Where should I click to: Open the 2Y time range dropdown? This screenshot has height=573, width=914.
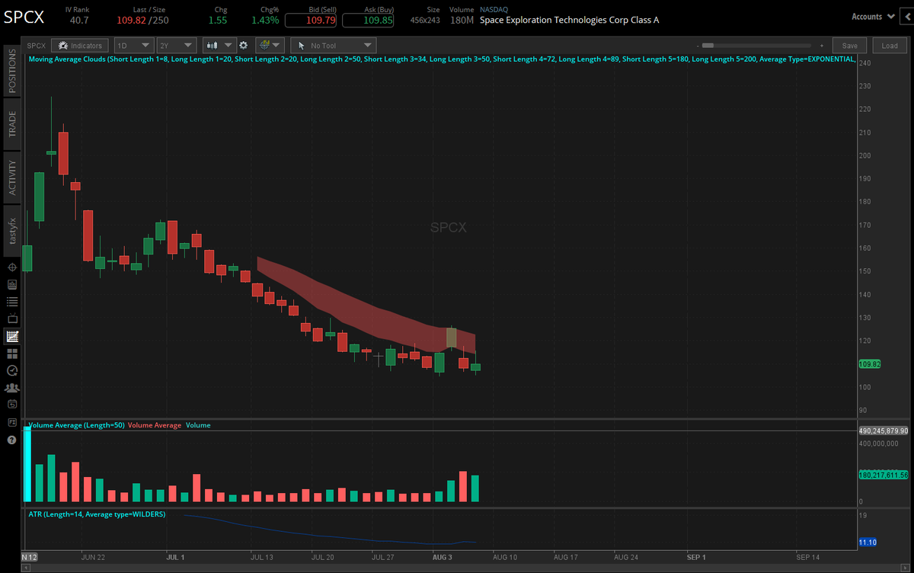pos(176,46)
